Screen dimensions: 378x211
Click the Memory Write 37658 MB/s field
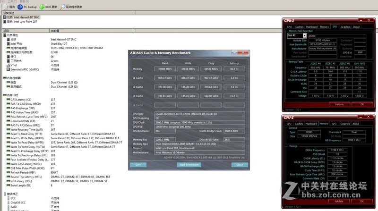pyautogui.click(x=188, y=69)
